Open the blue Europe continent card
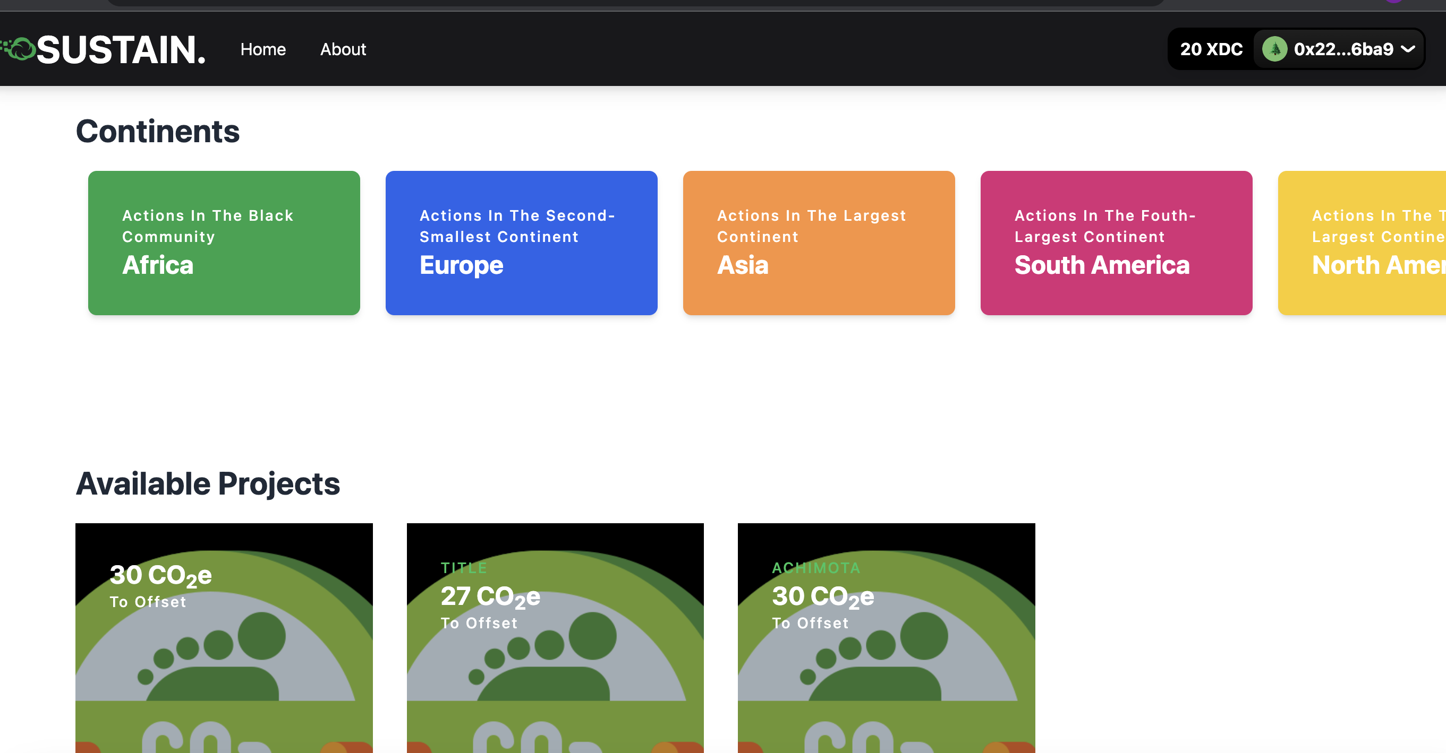 (521, 243)
